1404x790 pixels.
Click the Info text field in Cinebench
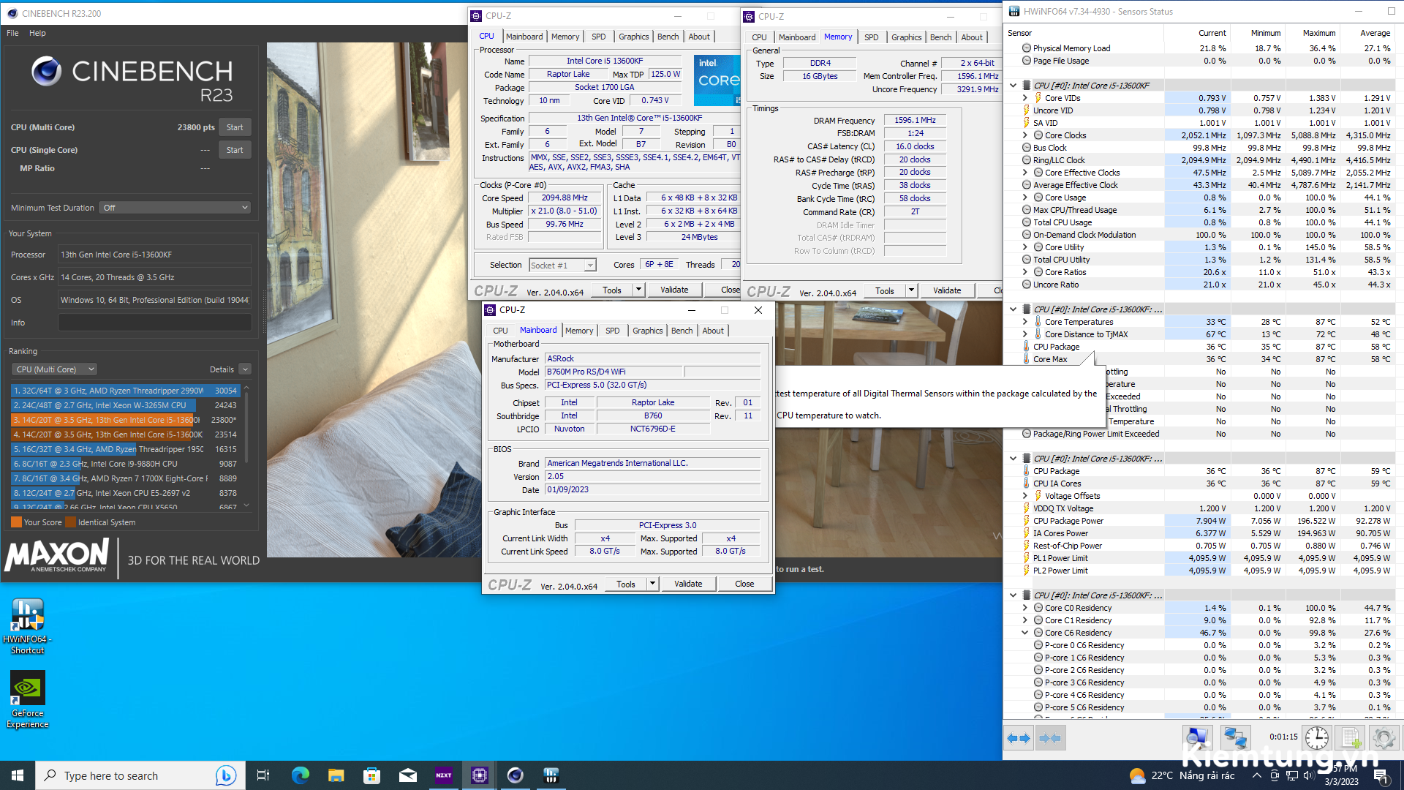(x=155, y=323)
